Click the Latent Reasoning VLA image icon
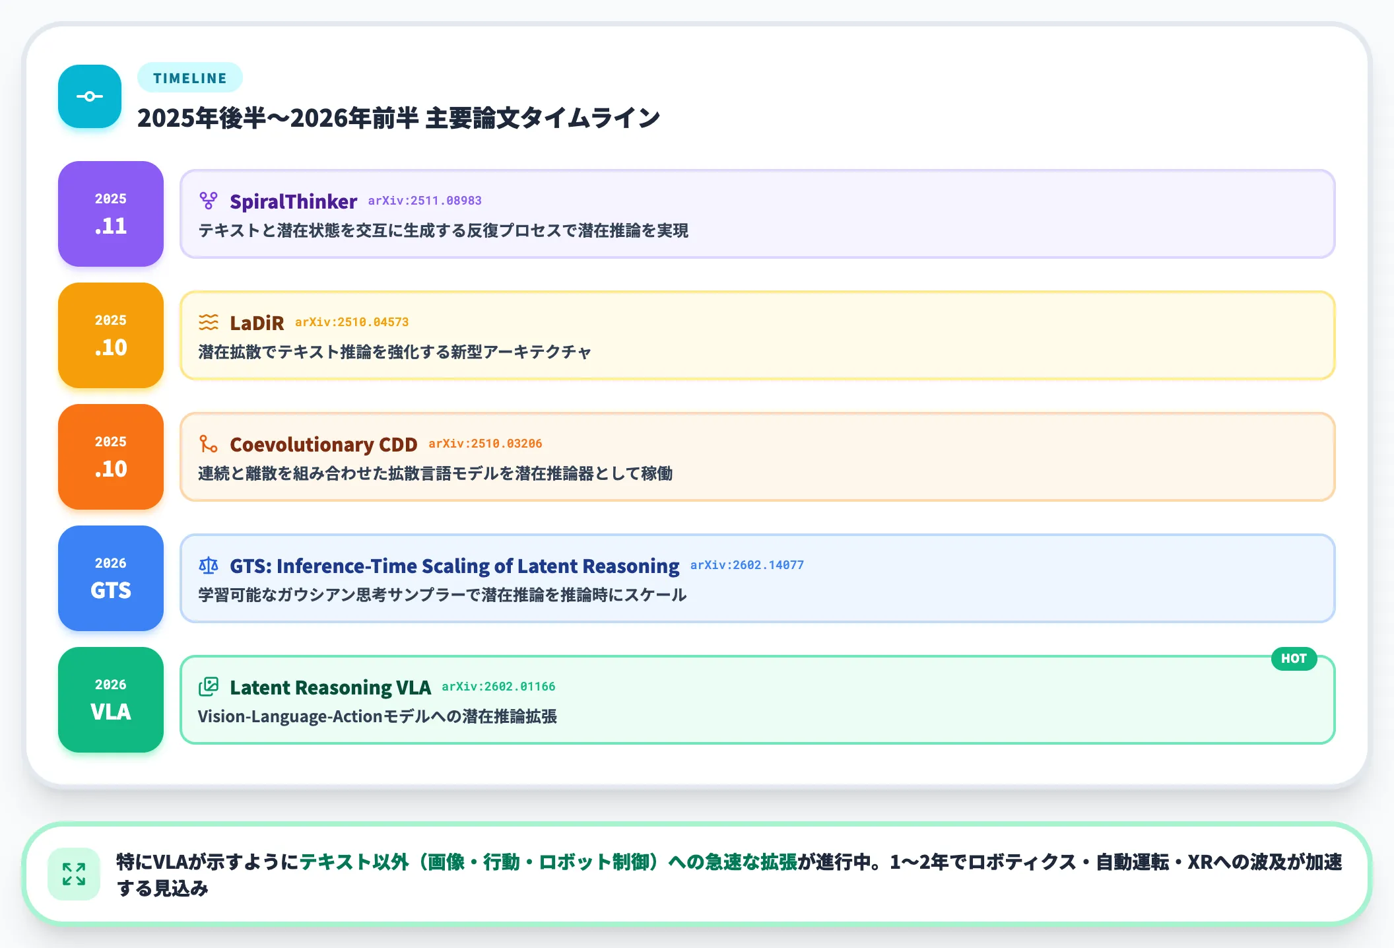 (x=209, y=687)
